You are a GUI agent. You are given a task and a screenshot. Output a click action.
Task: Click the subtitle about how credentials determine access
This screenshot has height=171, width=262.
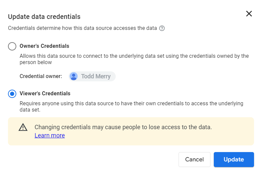[x=82, y=28]
